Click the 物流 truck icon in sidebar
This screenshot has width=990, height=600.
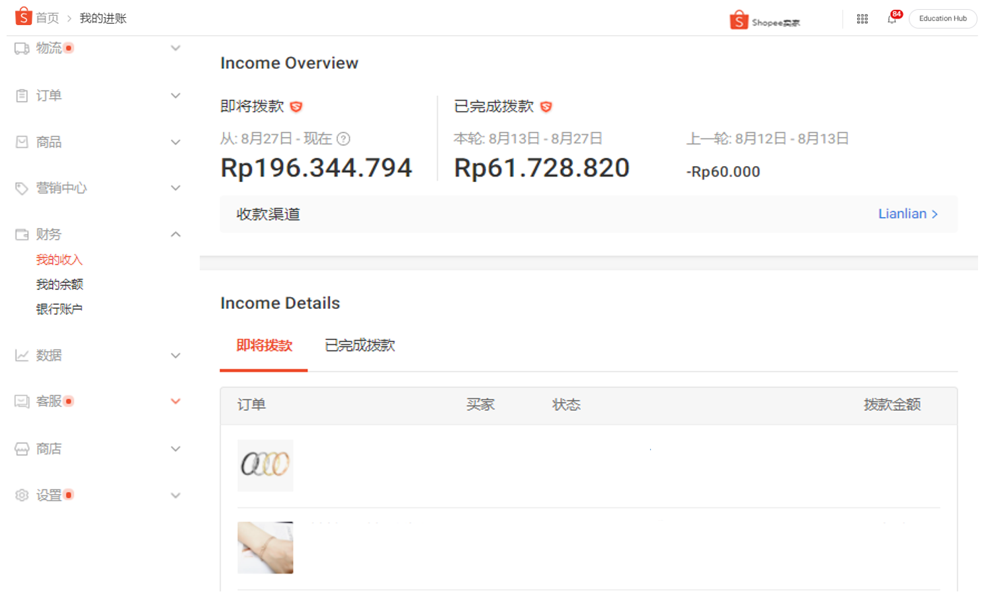tap(22, 48)
